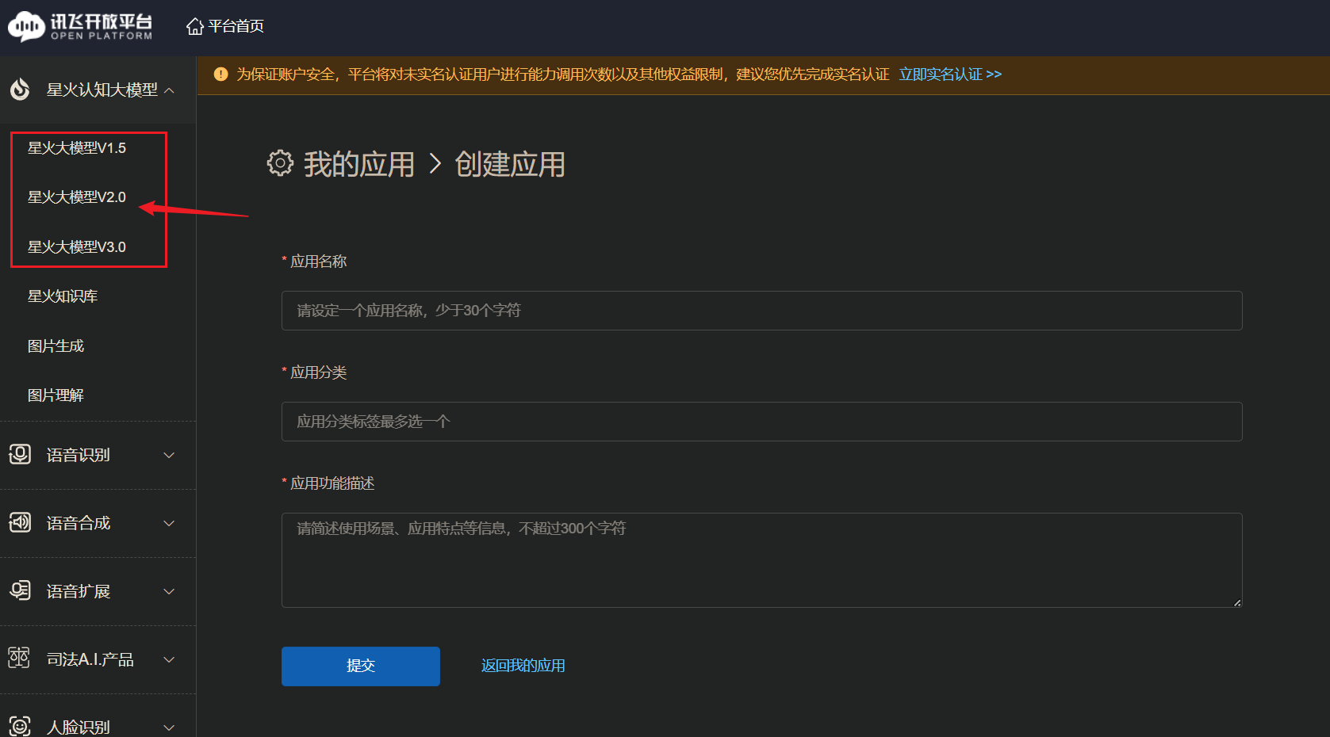Viewport: 1330px width, 737px height.
Task: Focus the 应用名称 input field
Action: [761, 311]
